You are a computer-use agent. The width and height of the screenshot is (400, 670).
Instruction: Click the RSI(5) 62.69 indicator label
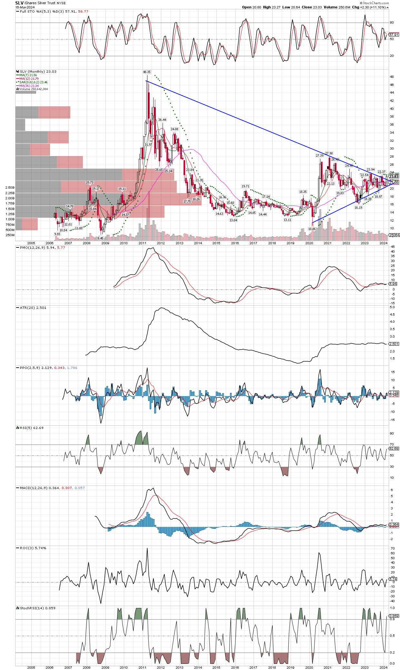32,428
